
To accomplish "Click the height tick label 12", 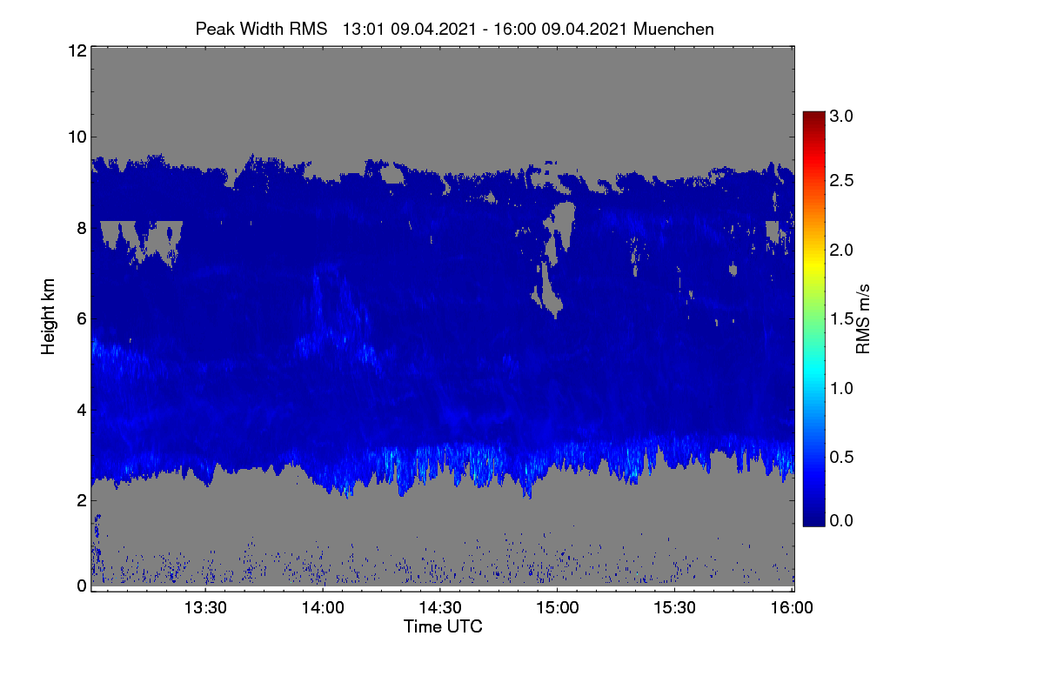I will (x=77, y=50).
